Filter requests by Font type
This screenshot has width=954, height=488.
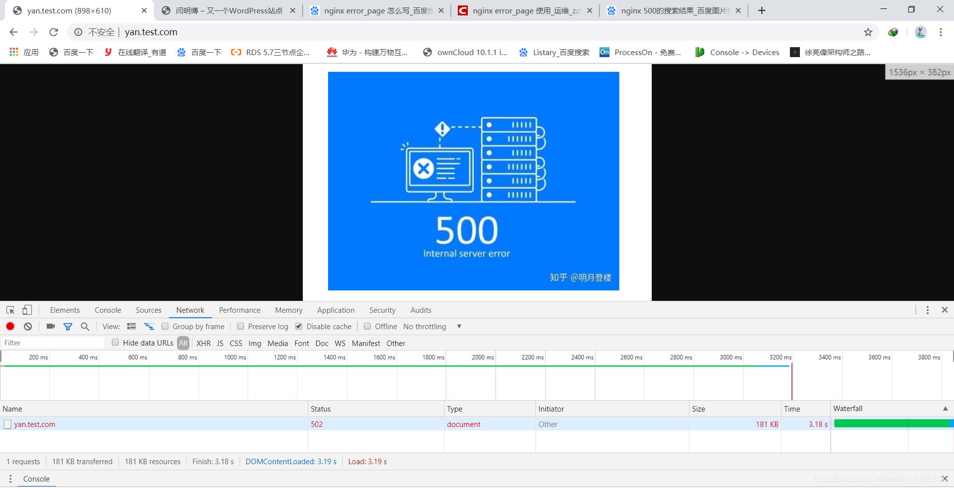(301, 343)
